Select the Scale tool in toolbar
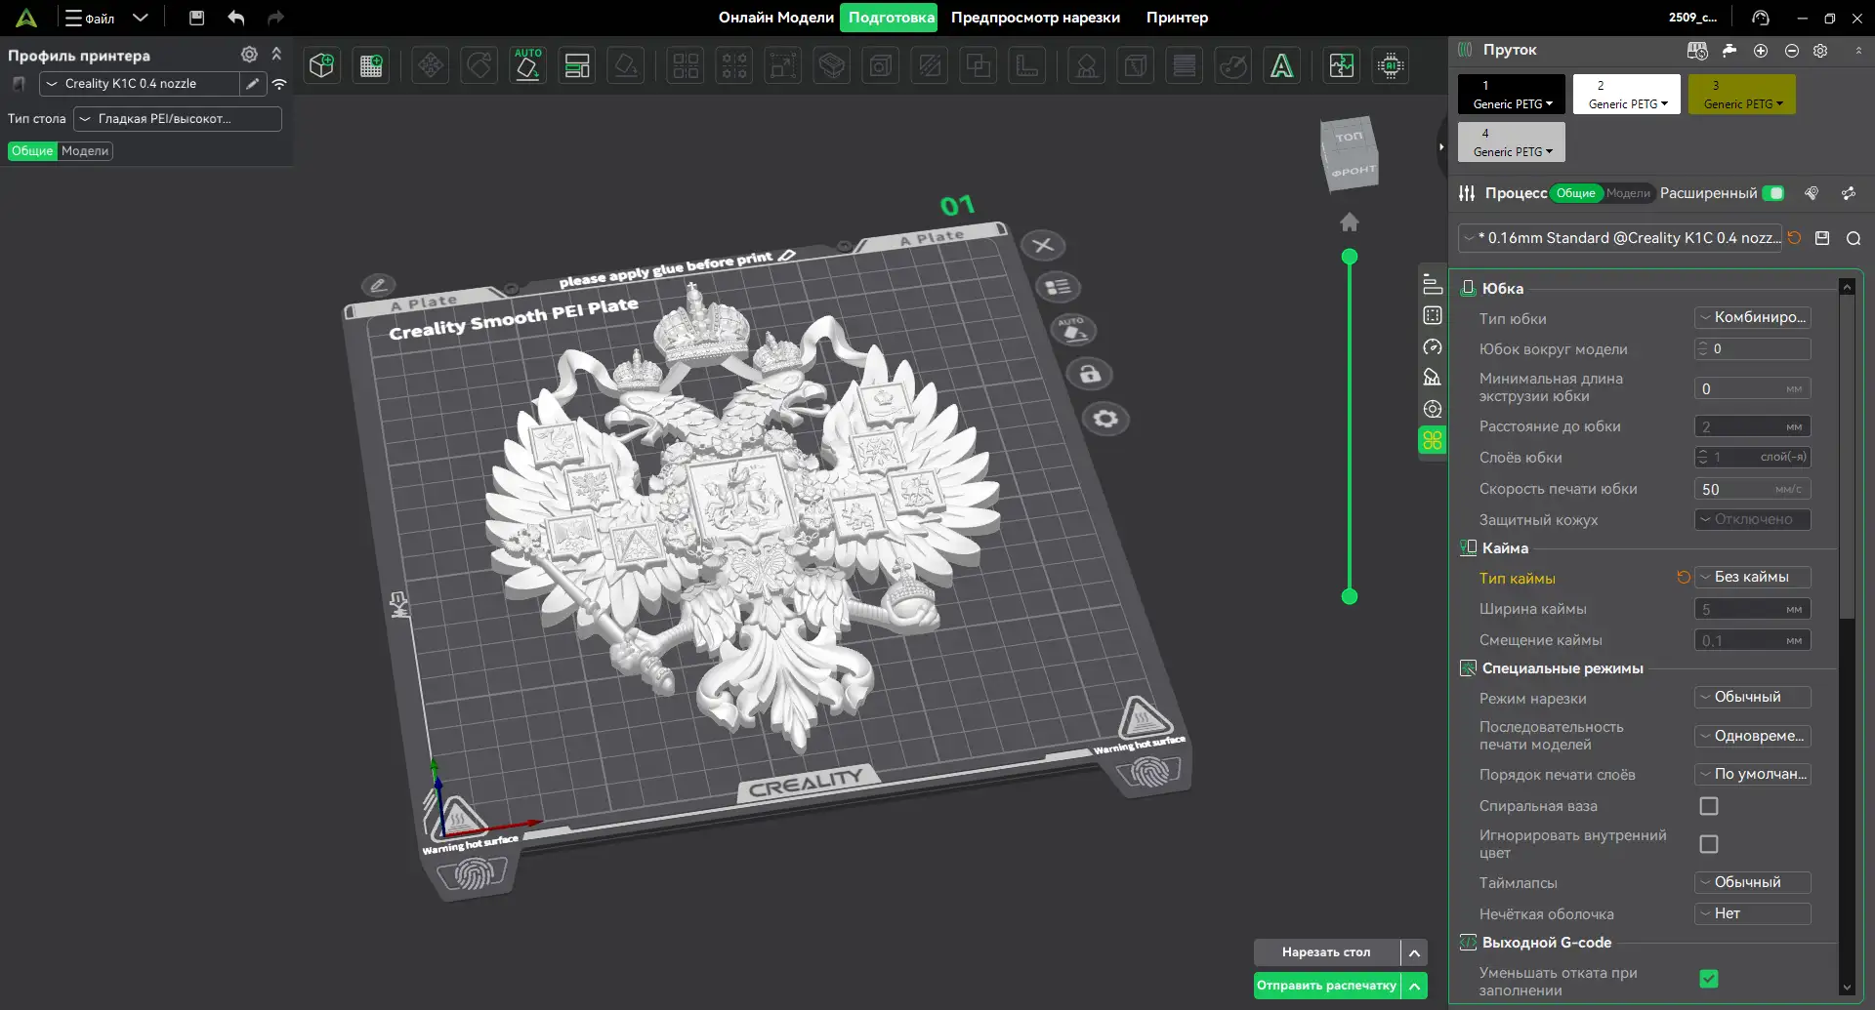Viewport: 1875px width, 1010px height. click(x=783, y=65)
